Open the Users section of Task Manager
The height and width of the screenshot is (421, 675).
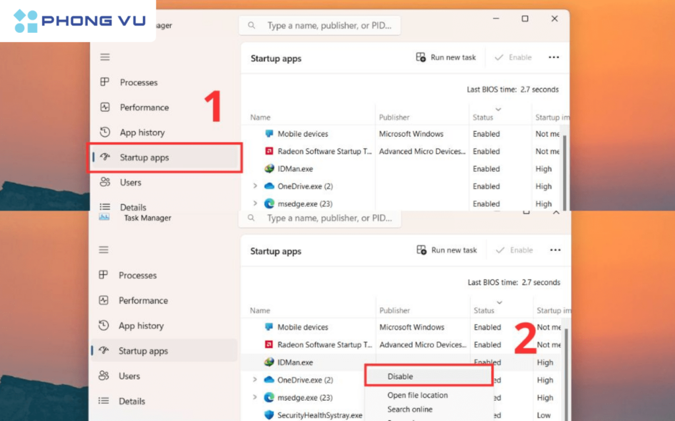point(104,182)
